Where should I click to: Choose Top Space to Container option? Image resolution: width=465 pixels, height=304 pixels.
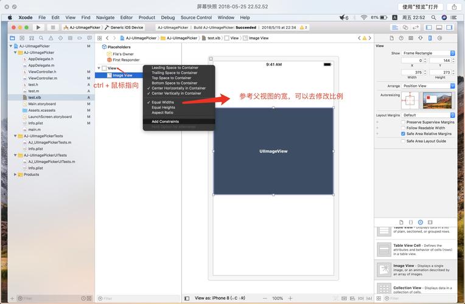[x=171, y=78]
